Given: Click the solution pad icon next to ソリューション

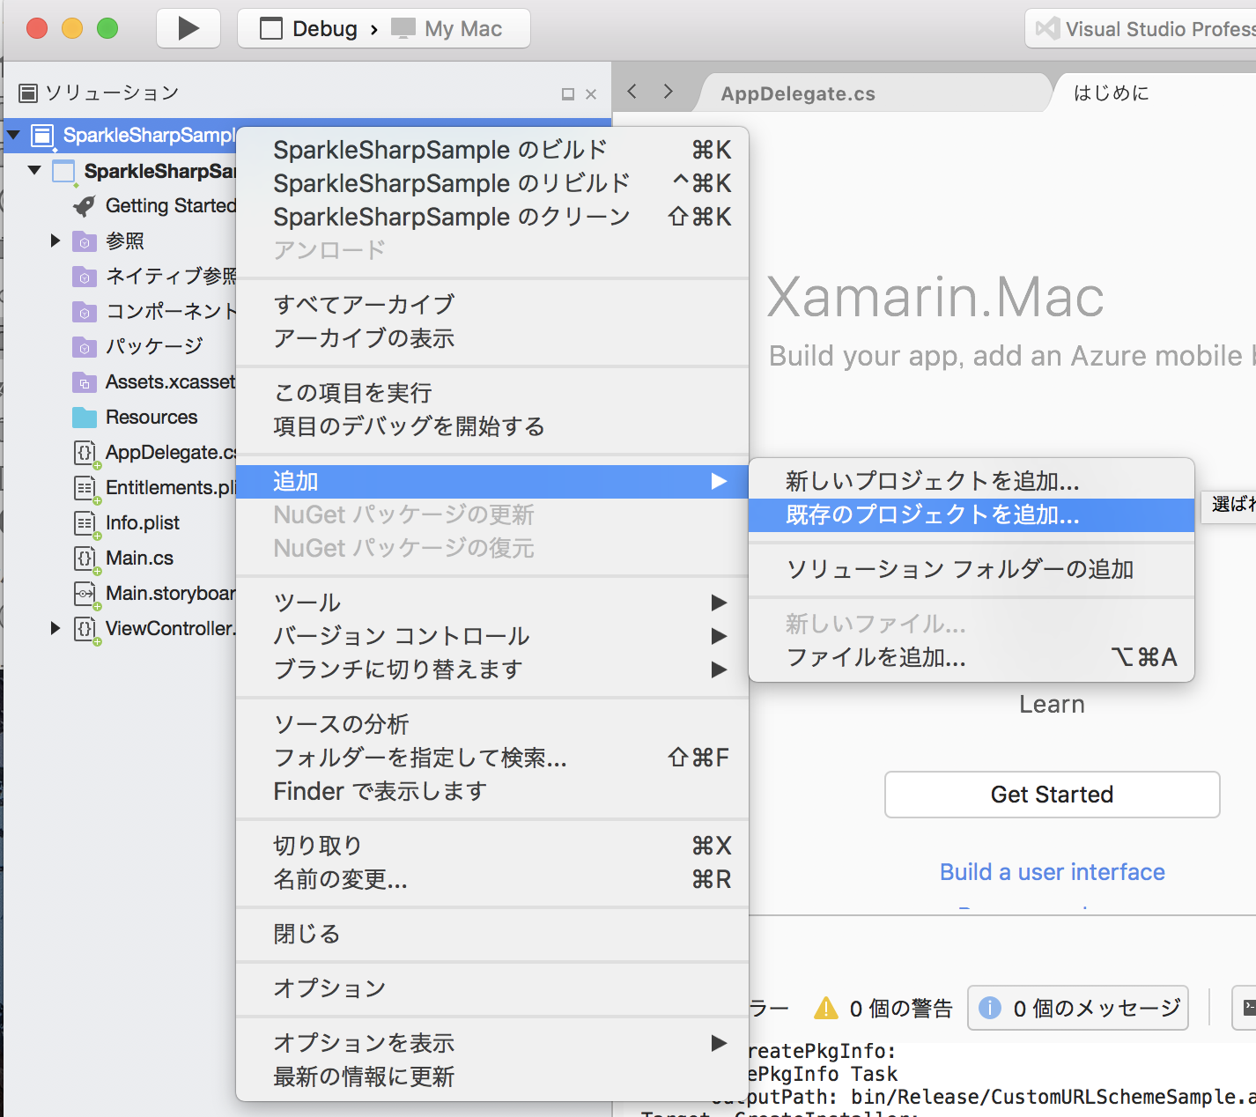Looking at the screenshot, I should click(x=28, y=92).
